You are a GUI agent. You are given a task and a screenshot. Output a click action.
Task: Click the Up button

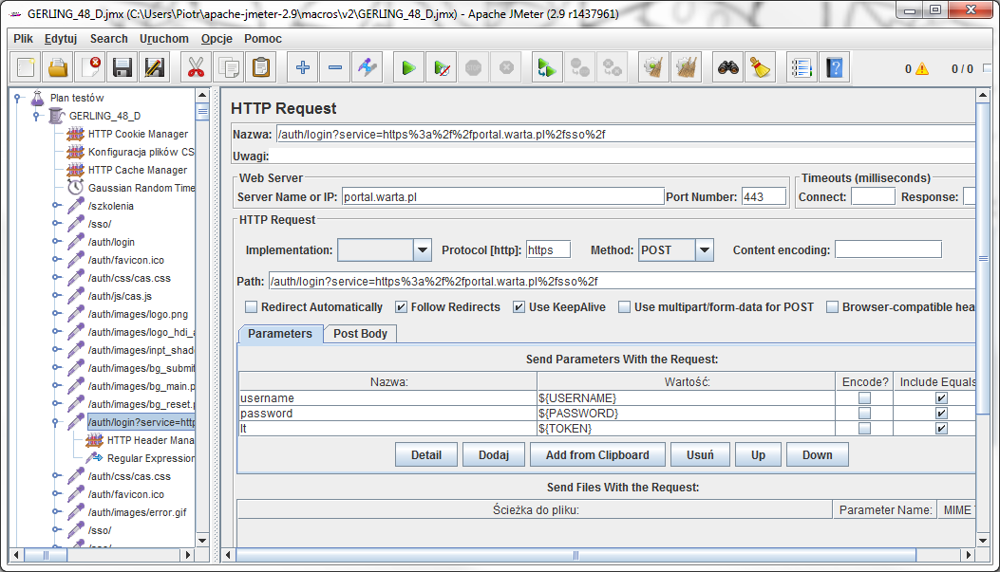pyautogui.click(x=758, y=454)
